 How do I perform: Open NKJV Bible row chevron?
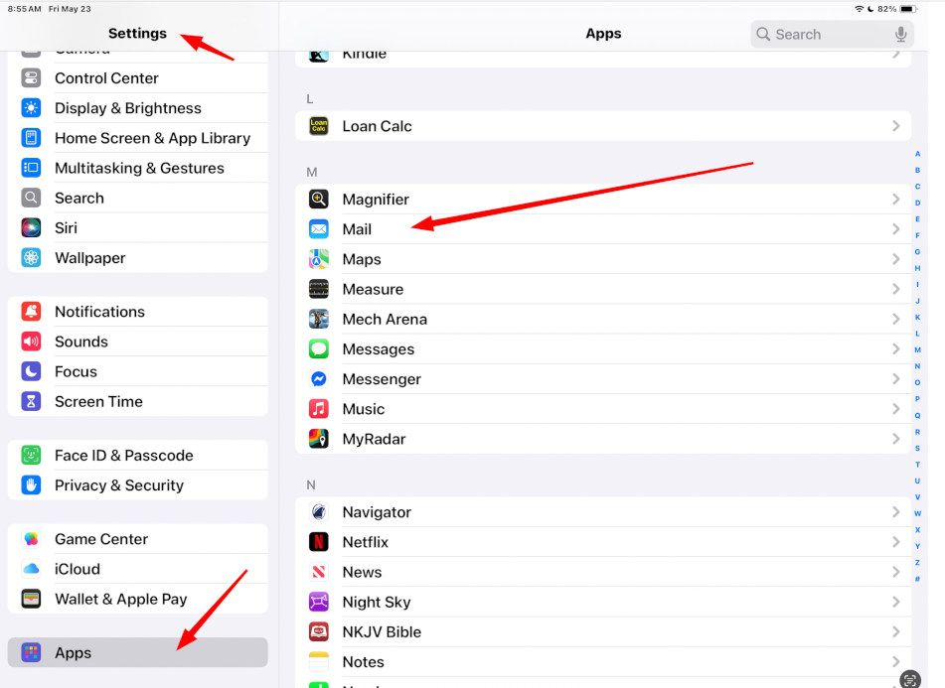tap(896, 632)
